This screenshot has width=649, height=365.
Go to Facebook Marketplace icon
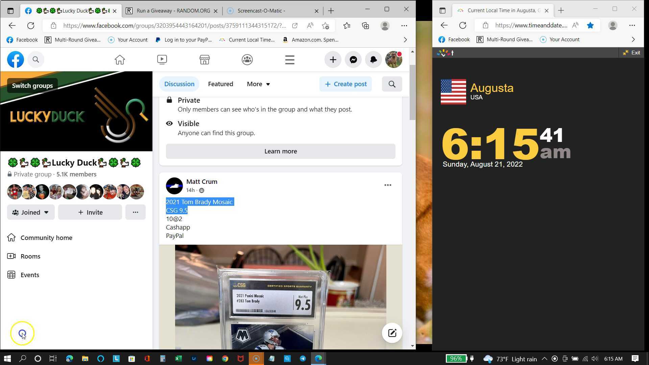tap(205, 60)
